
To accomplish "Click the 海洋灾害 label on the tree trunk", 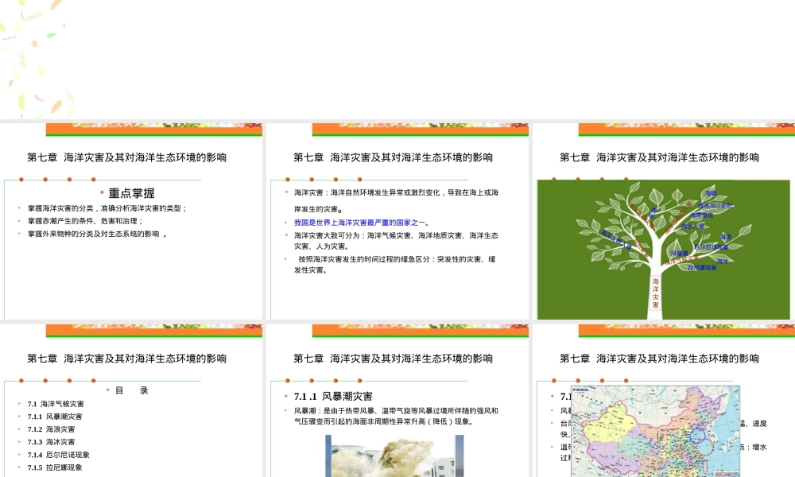I will pyautogui.click(x=656, y=293).
